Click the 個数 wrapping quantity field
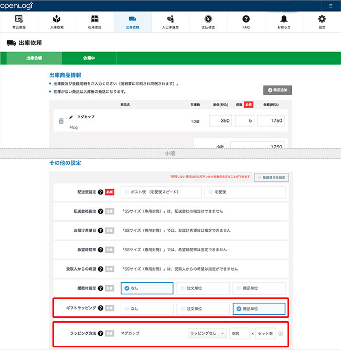 239,334
